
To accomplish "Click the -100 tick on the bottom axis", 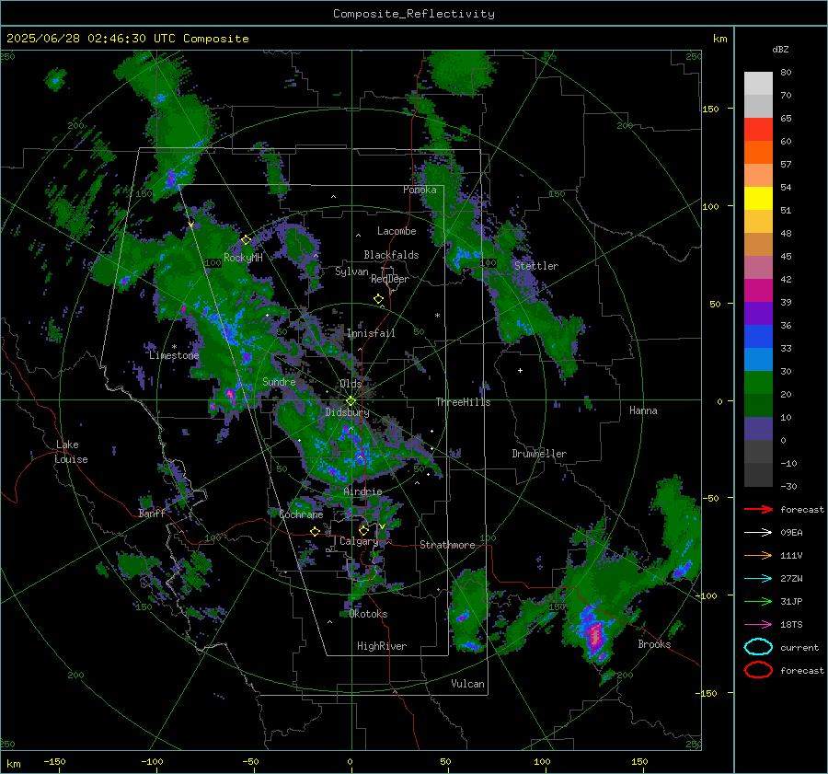I will pos(152,761).
